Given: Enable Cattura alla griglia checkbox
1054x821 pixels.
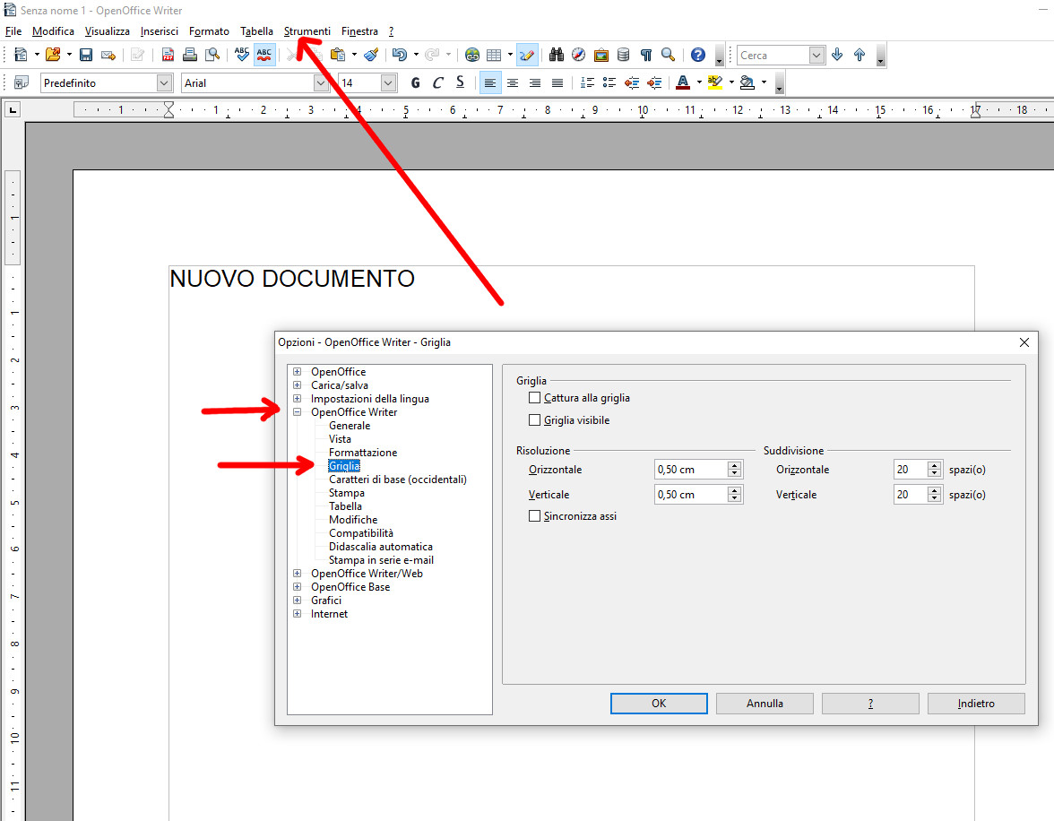Looking at the screenshot, I should (x=535, y=398).
